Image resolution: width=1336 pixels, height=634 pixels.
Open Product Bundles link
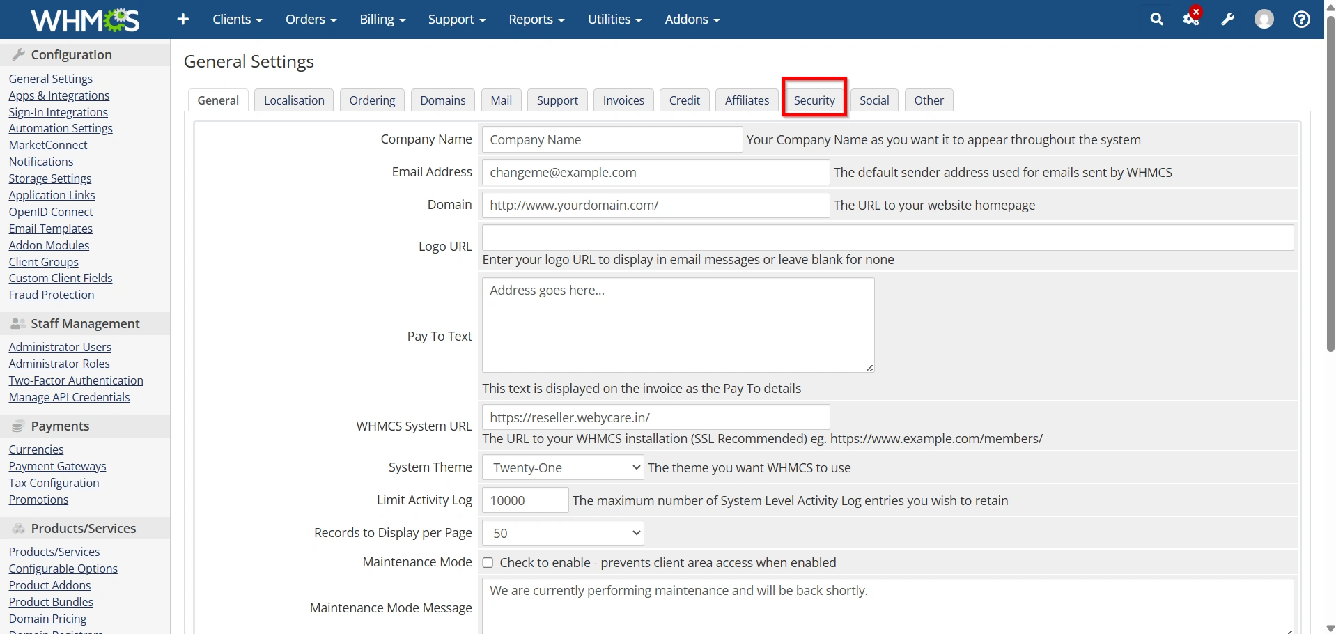click(51, 602)
